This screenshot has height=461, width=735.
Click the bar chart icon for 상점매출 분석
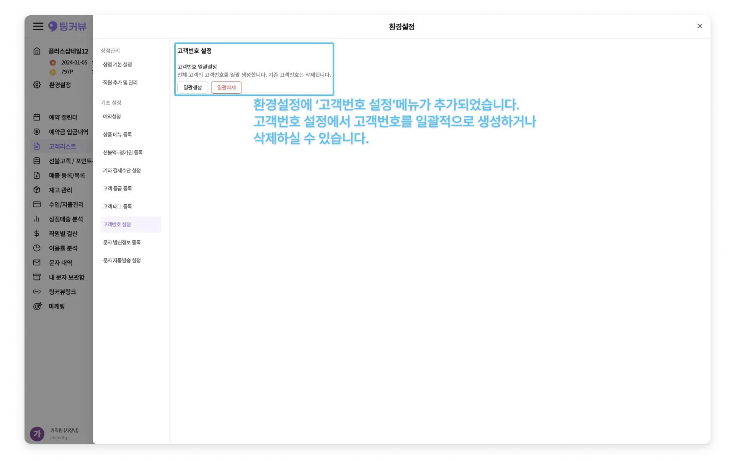[37, 219]
